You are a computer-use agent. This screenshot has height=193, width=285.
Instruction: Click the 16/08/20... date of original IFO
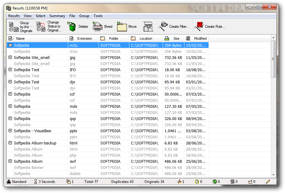pyautogui.click(x=196, y=70)
